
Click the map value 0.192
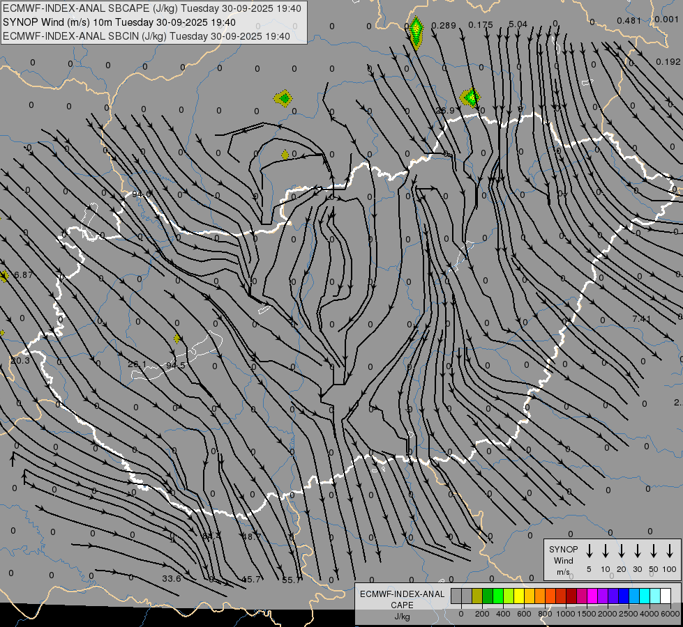click(x=668, y=62)
